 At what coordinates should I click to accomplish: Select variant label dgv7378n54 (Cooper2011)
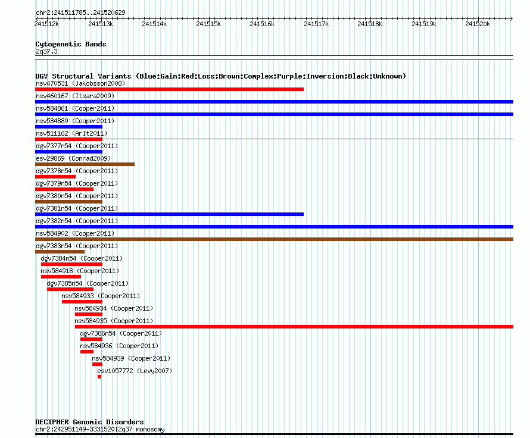coord(77,171)
